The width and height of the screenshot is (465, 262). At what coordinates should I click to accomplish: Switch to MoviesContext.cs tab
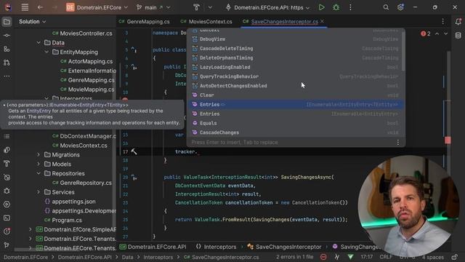coord(206,22)
